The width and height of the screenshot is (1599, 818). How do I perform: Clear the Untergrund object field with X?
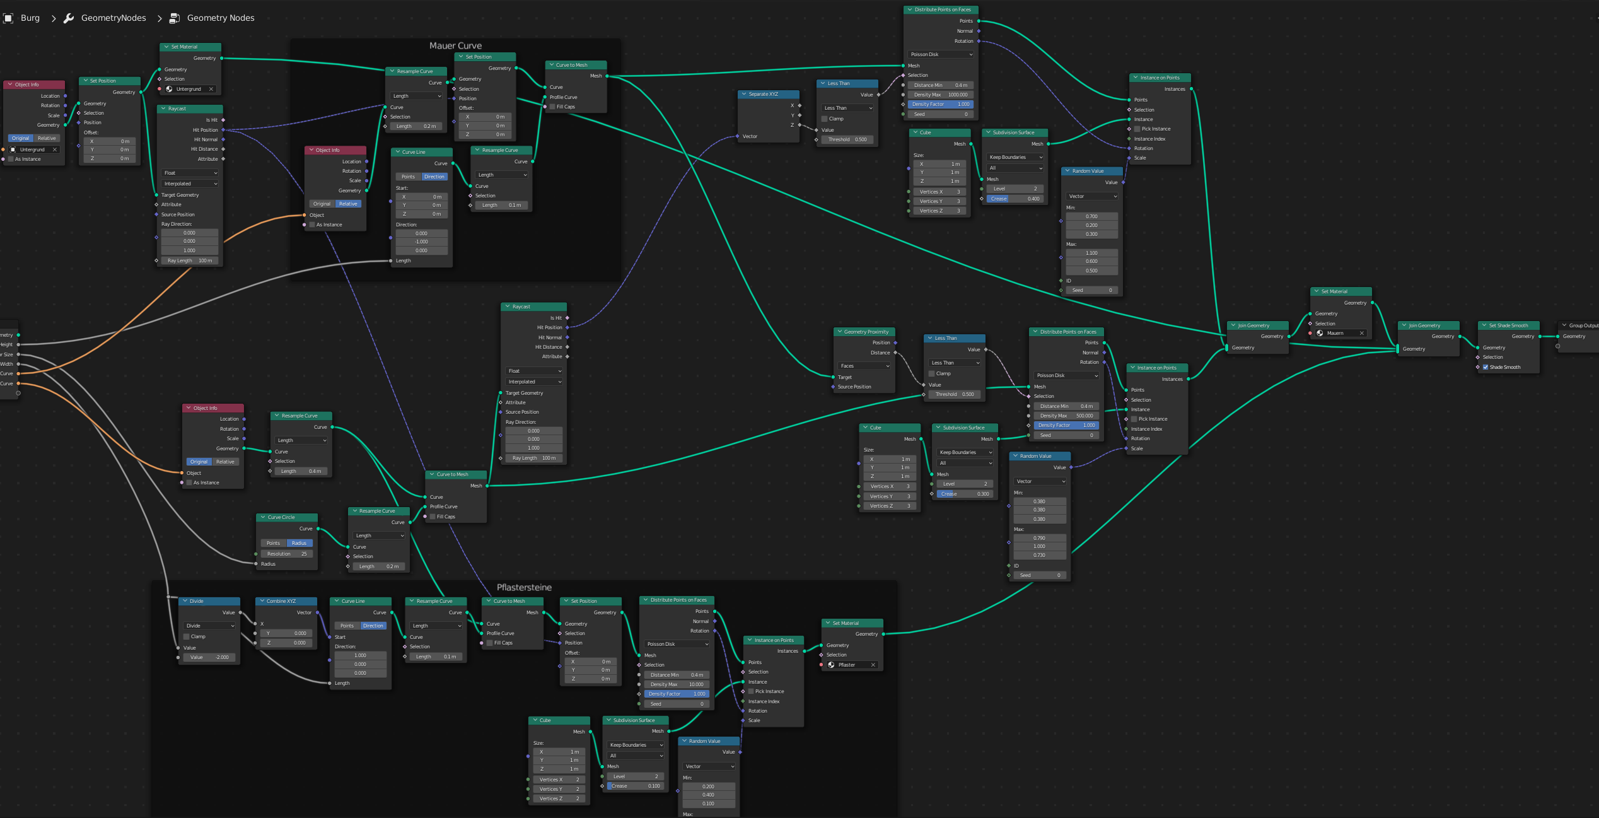[55, 149]
